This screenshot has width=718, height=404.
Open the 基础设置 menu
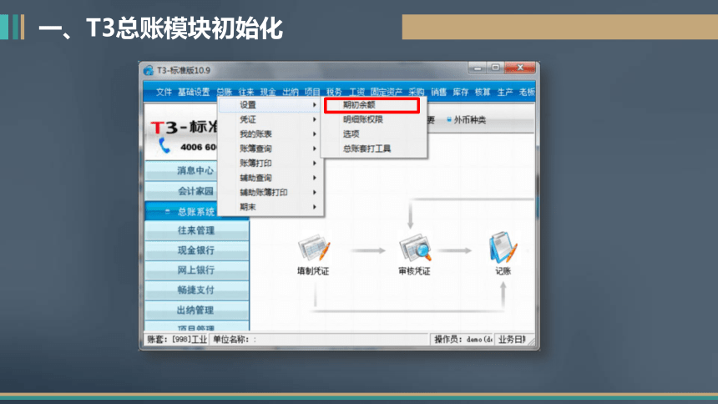(193, 92)
